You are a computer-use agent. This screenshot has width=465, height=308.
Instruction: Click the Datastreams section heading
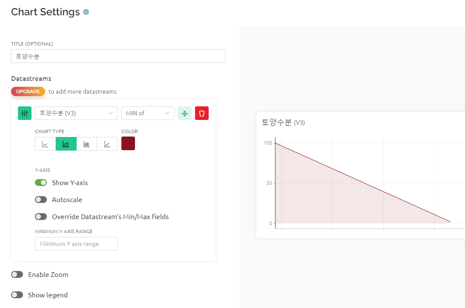31,78
